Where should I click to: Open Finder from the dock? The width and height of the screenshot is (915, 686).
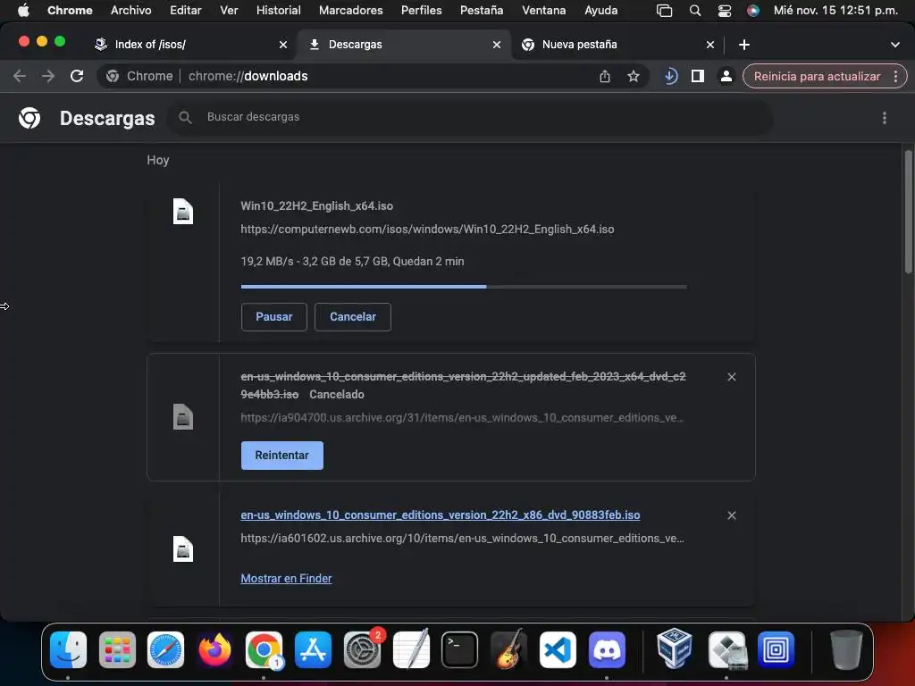coord(68,649)
